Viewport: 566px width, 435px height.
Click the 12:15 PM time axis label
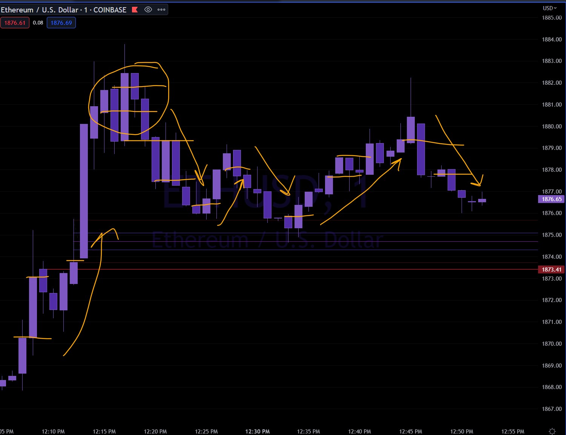pyautogui.click(x=104, y=432)
